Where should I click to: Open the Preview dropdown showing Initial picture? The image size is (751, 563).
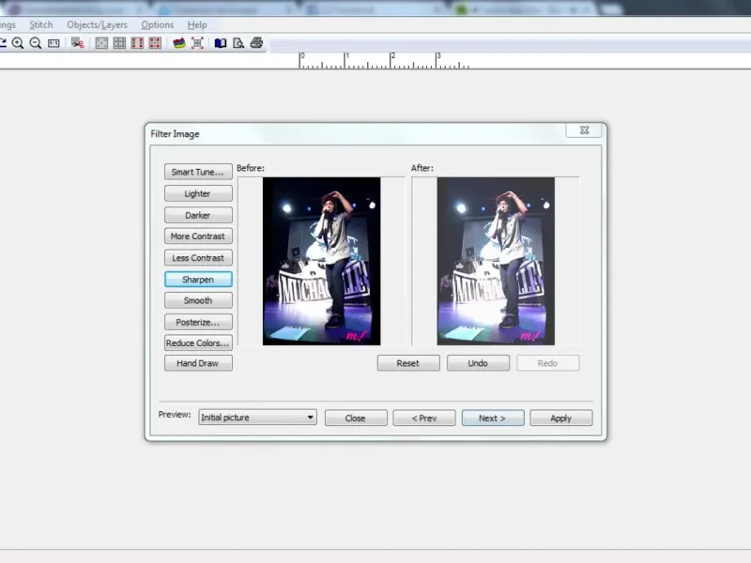[257, 418]
